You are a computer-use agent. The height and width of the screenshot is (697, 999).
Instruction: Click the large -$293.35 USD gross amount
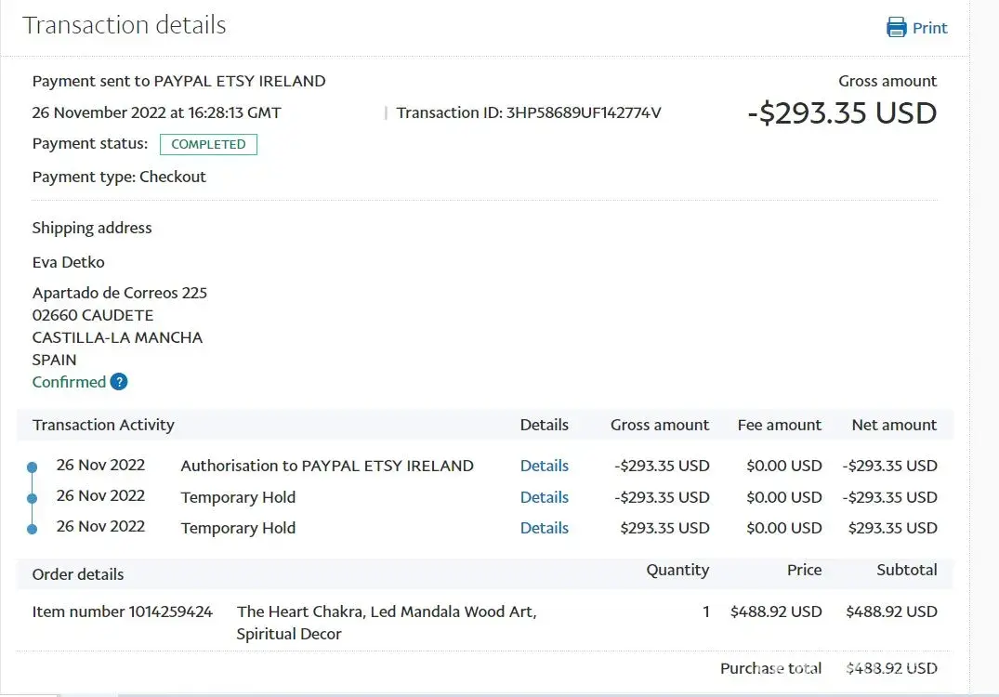(x=842, y=113)
